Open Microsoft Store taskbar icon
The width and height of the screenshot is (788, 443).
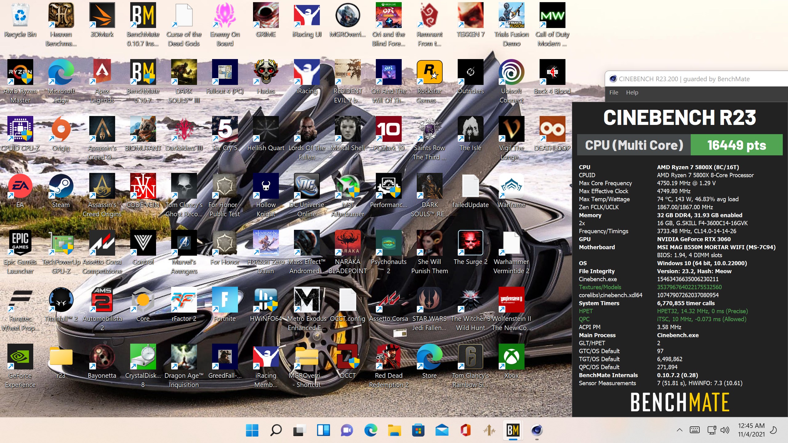(418, 430)
